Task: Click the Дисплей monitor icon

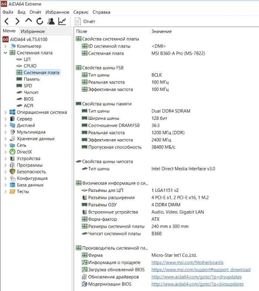Action: pyautogui.click(x=12, y=125)
